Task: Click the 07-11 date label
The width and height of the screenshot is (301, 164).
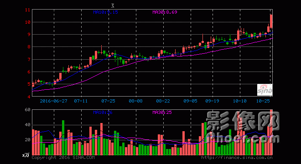Action: (x=81, y=101)
